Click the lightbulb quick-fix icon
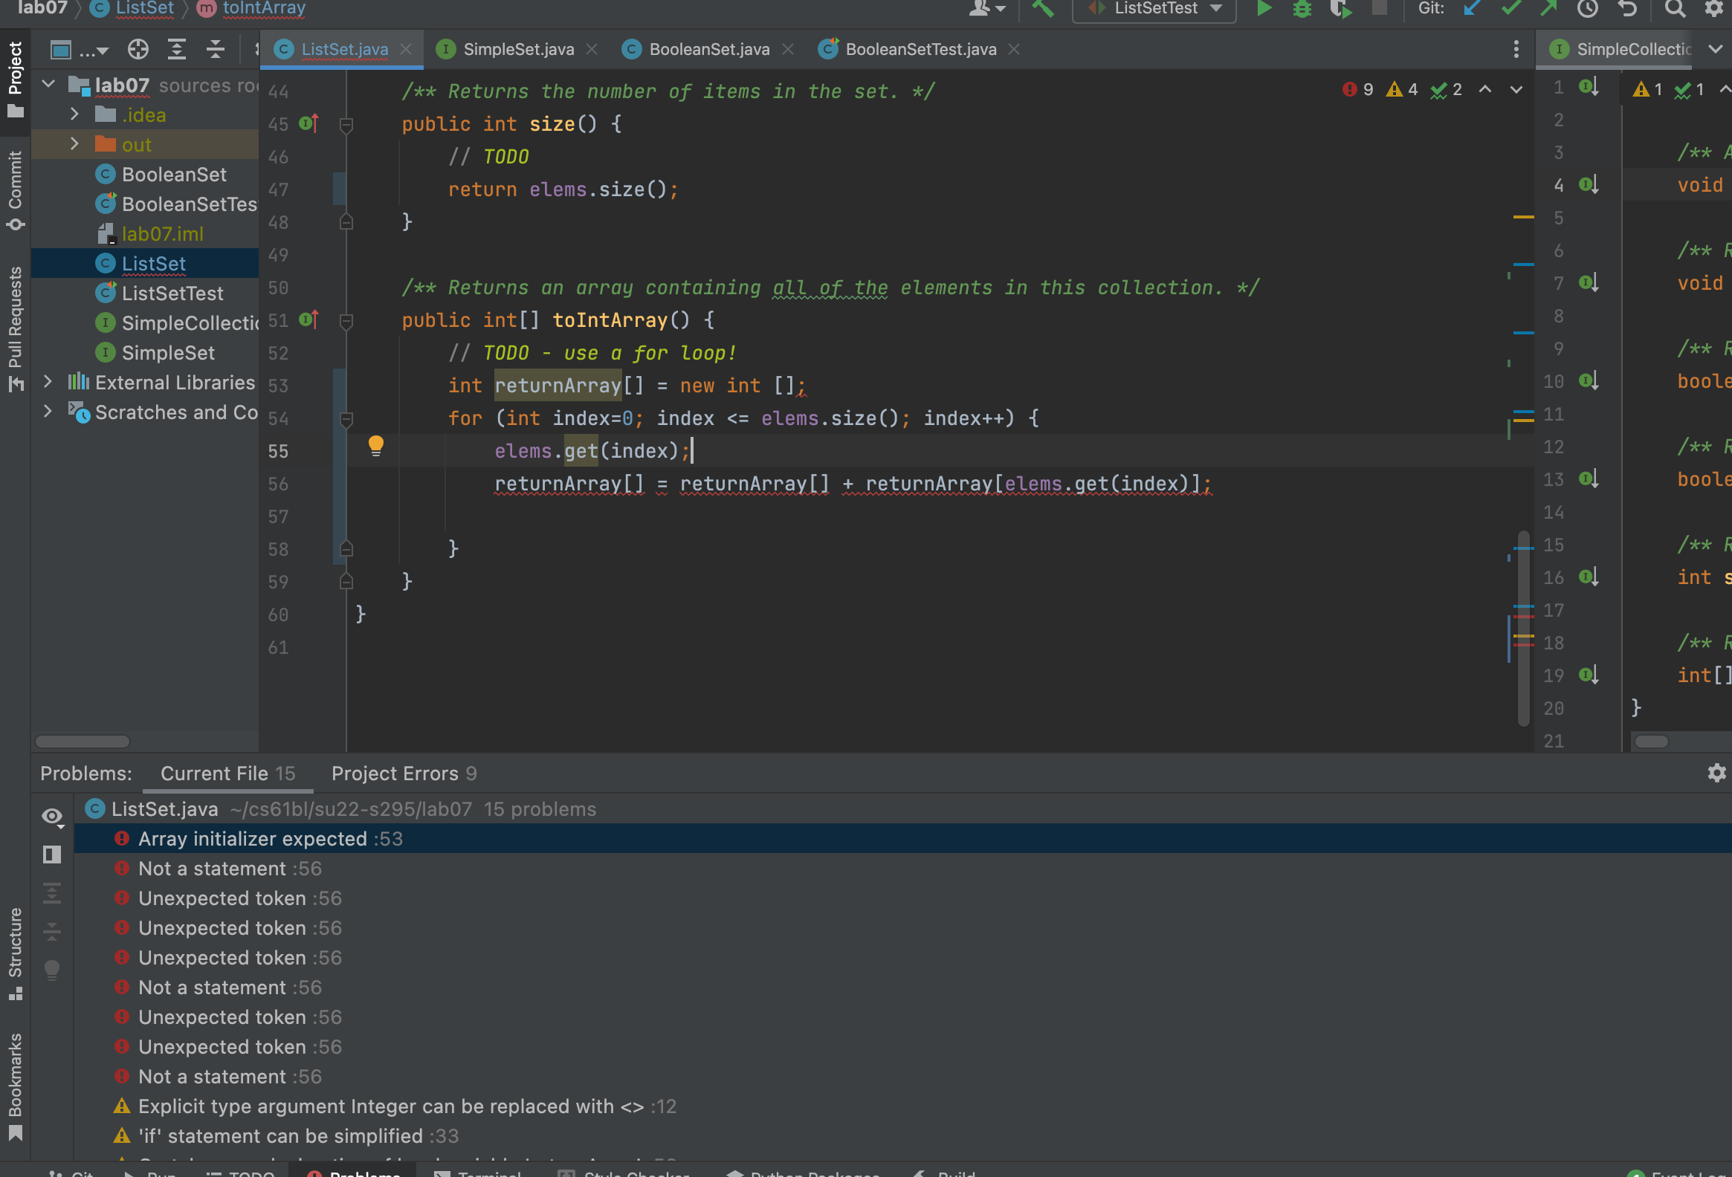The height and width of the screenshot is (1177, 1732). 375,446
